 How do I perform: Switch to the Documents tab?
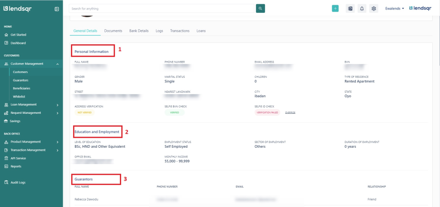113,31
